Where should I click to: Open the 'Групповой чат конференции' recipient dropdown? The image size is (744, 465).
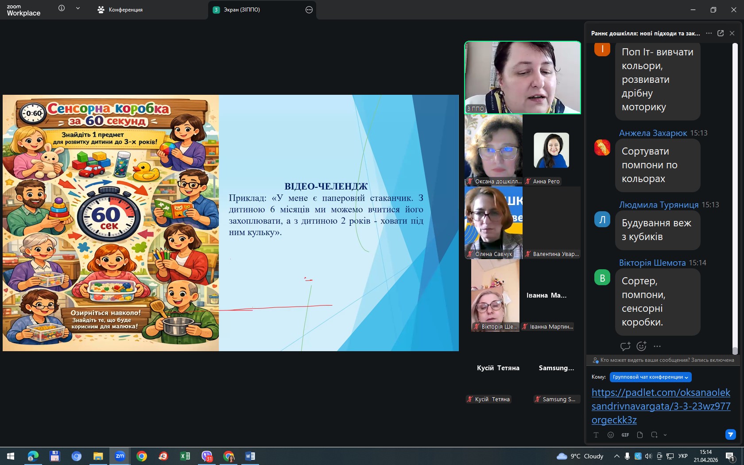click(650, 377)
